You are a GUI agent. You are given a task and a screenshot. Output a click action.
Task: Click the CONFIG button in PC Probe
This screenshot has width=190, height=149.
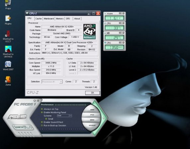19,127
